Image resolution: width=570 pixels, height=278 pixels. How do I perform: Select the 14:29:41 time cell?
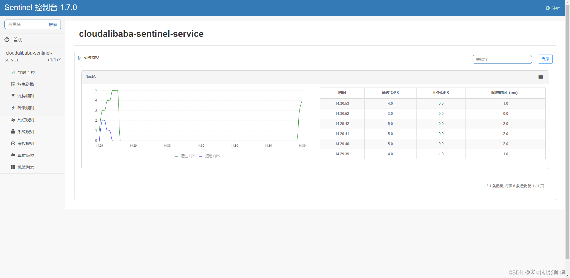coord(342,134)
